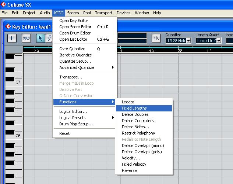Screen dimensions: 233x184
Task: Choose Open List Editor
Action: pos(84,39)
